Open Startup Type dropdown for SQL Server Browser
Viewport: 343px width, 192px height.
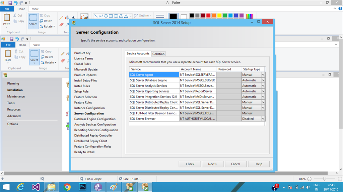pos(263,119)
